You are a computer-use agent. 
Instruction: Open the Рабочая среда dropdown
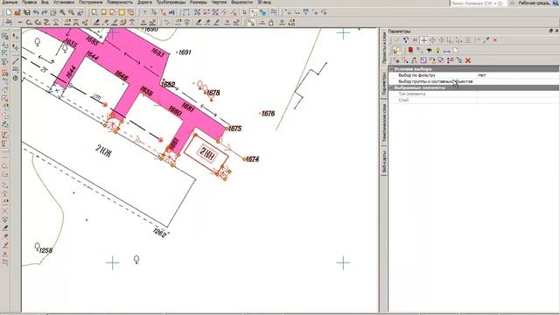(535, 3)
